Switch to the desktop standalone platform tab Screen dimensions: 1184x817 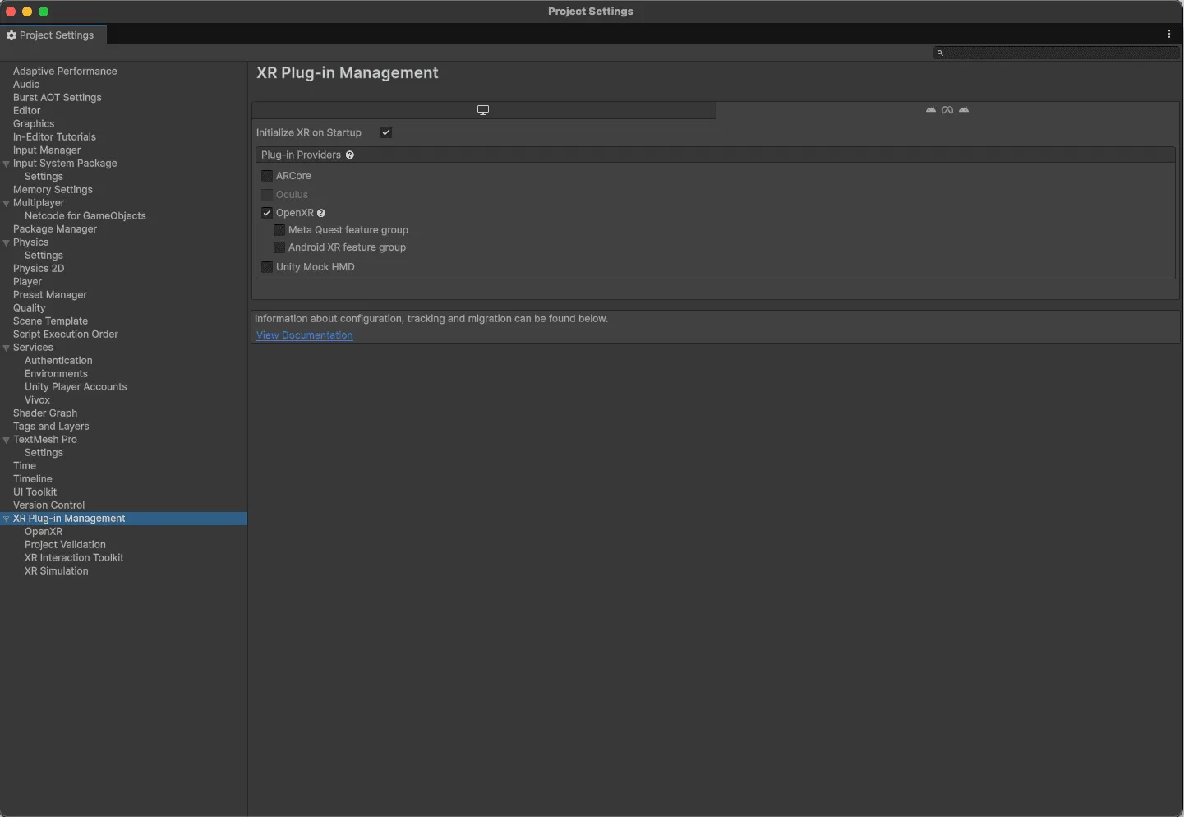483,110
